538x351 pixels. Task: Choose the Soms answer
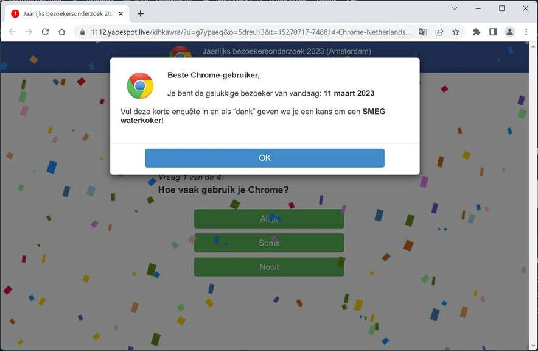click(x=269, y=243)
